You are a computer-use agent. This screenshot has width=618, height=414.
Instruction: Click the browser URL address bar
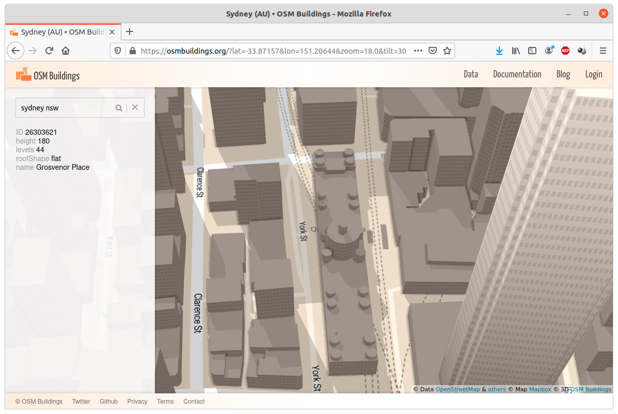point(273,51)
